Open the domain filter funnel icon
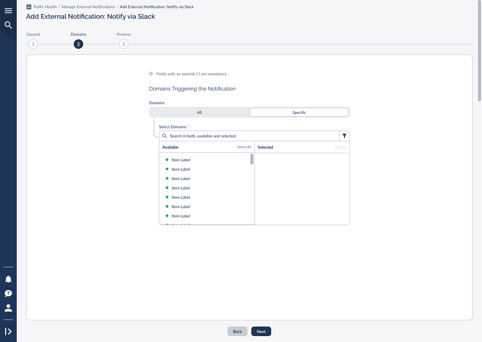The image size is (482, 342). 344,136
